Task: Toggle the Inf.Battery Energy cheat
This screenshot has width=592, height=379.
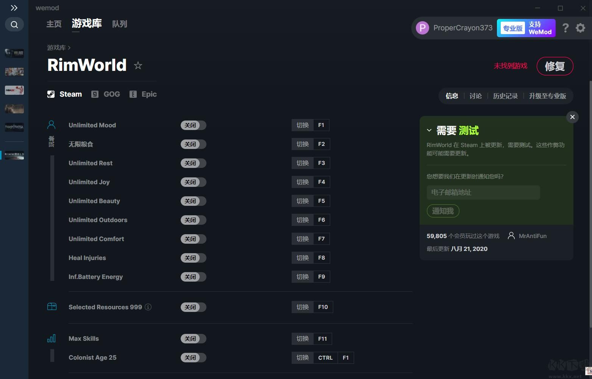Action: pyautogui.click(x=193, y=277)
